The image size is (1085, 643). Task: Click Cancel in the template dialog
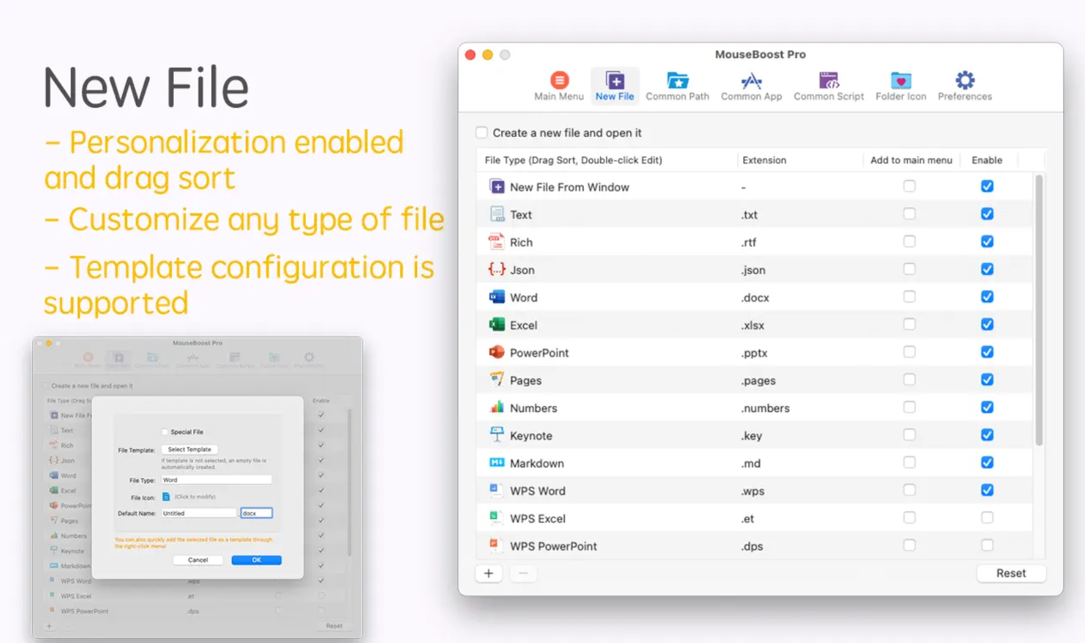197,560
